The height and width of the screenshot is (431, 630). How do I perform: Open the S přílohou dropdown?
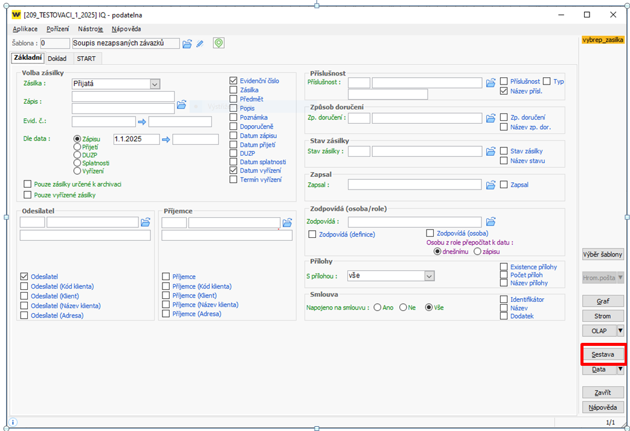429,276
